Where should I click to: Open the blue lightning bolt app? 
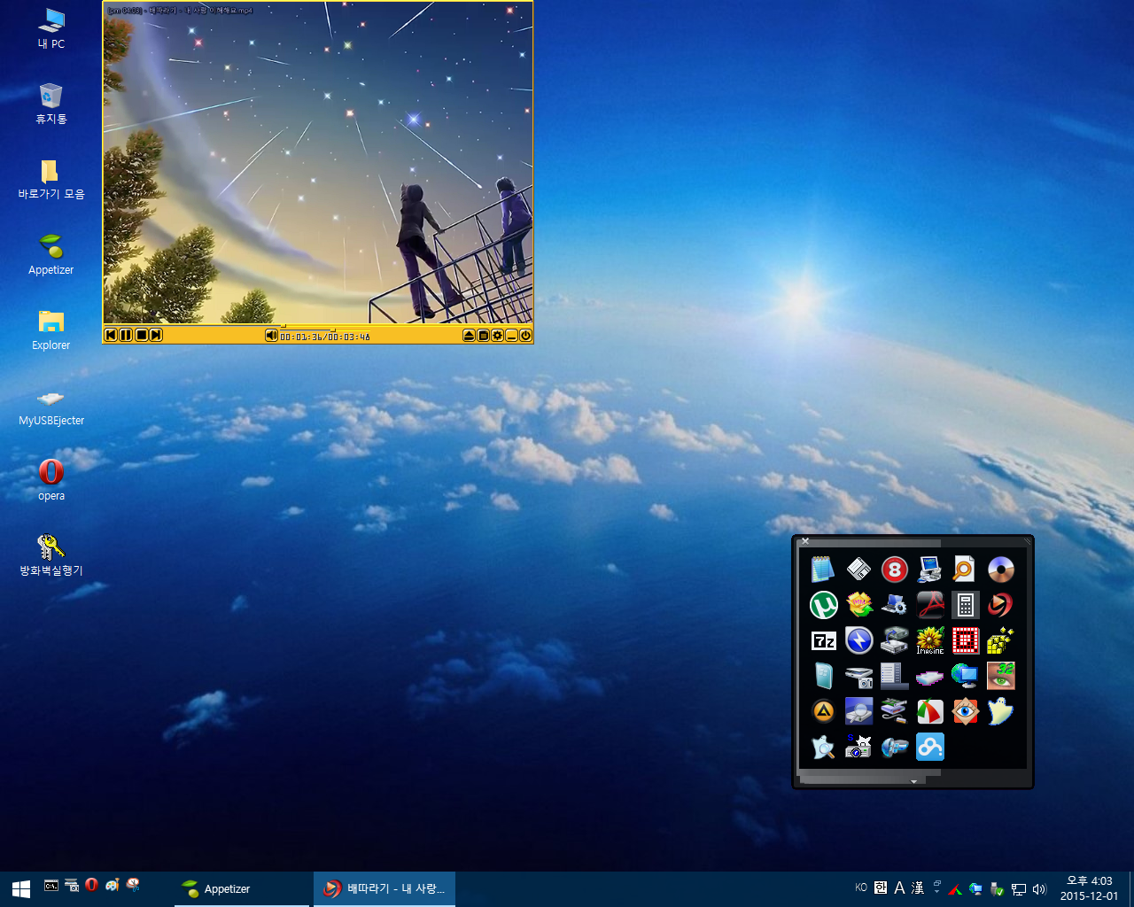pyautogui.click(x=858, y=640)
